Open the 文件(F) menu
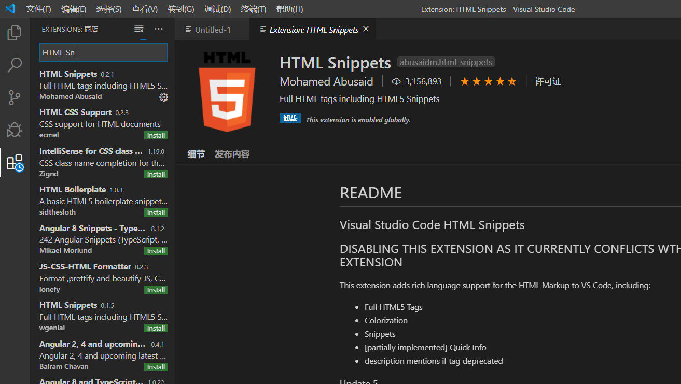The width and height of the screenshot is (681, 384). [39, 9]
